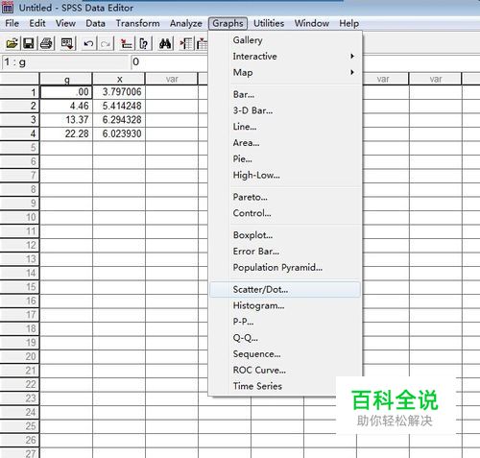480x458 pixels.
Task: Select cell with value 4.46
Action: coord(66,106)
